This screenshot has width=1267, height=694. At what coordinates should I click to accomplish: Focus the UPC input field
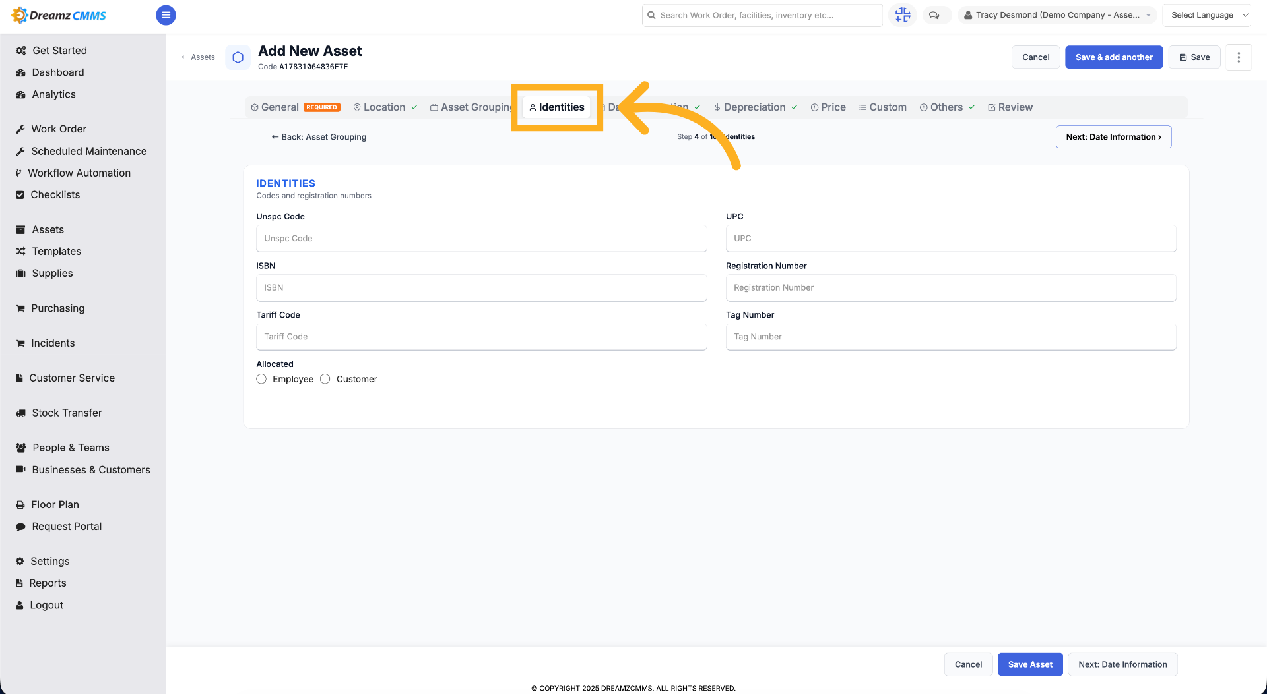tap(951, 239)
